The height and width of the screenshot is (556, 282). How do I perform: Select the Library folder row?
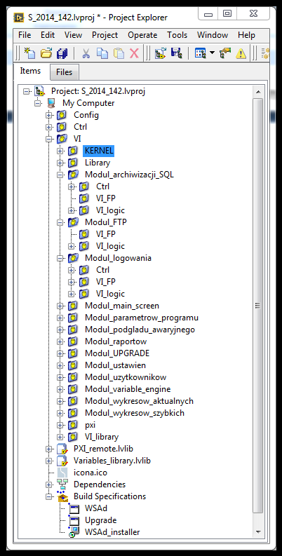click(98, 163)
